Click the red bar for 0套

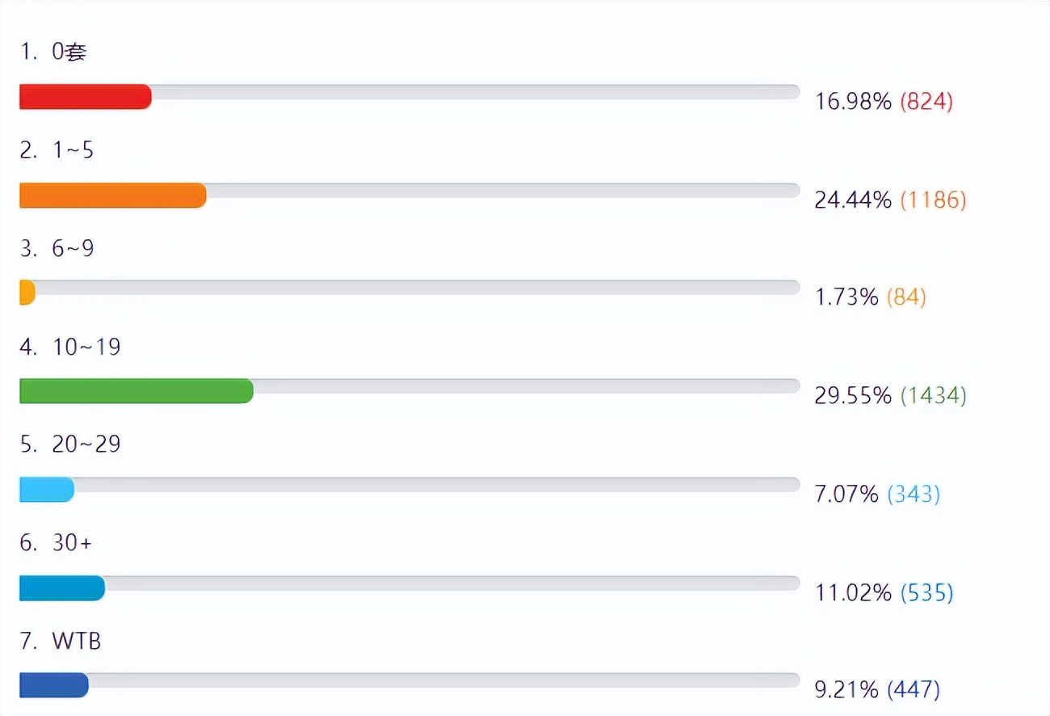85,97
